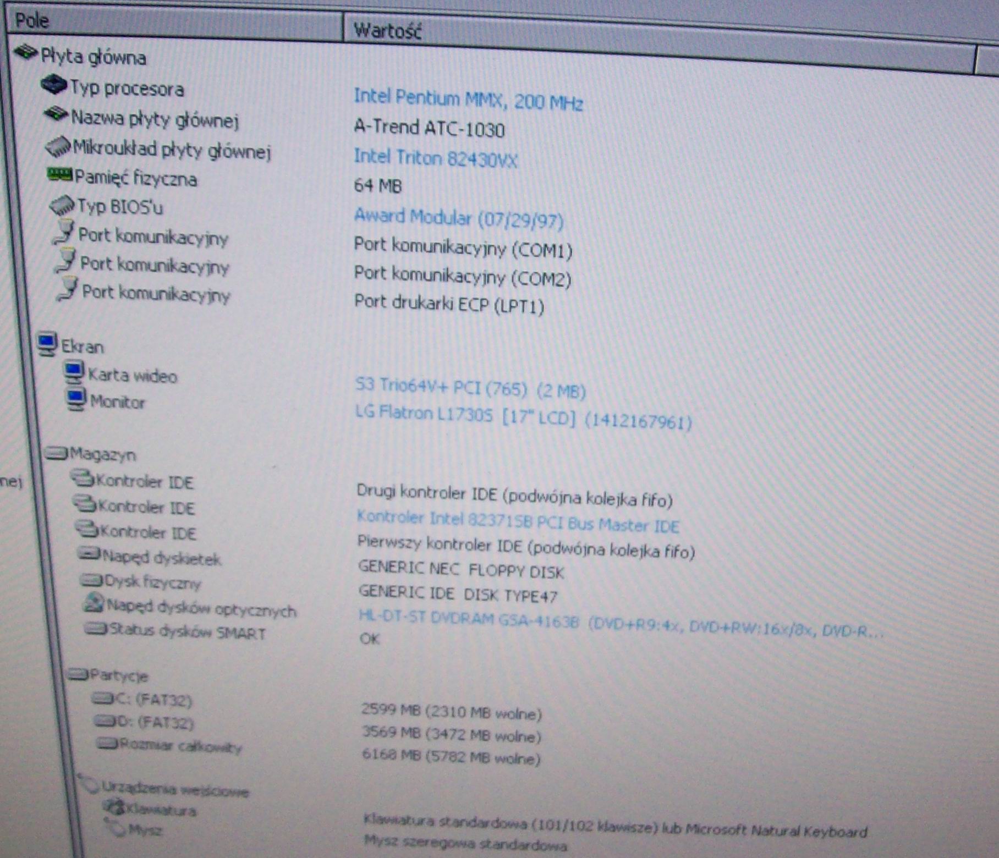Click the Napęd dysków optycznych icon
The width and height of the screenshot is (999, 858).
point(94,603)
